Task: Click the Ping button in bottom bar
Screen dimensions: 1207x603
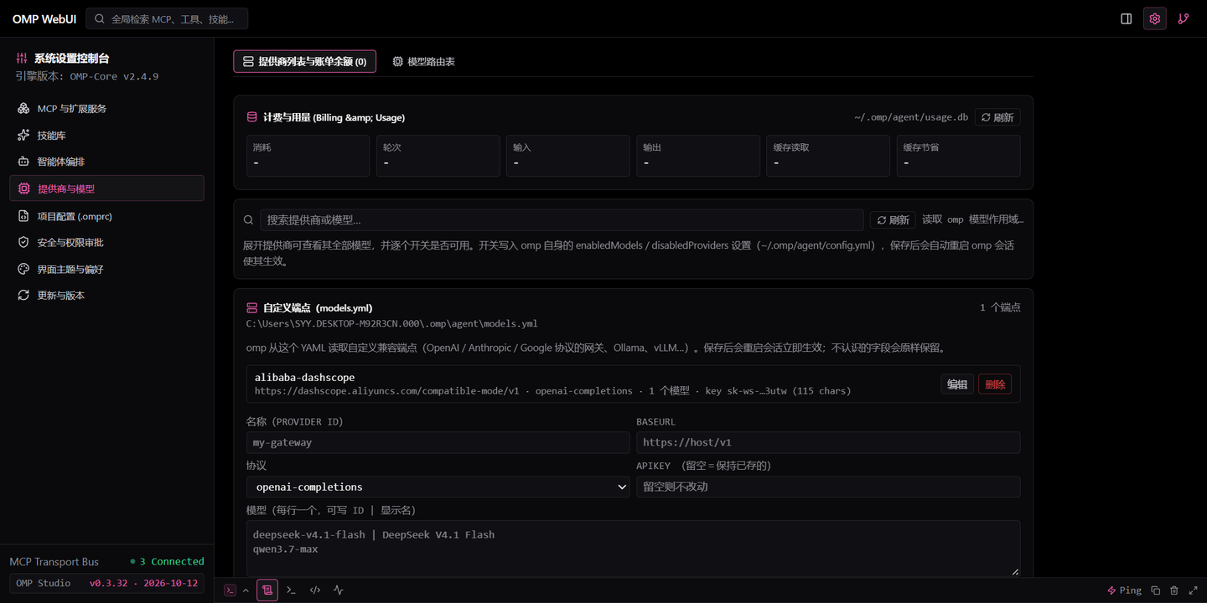Action: 1124,590
